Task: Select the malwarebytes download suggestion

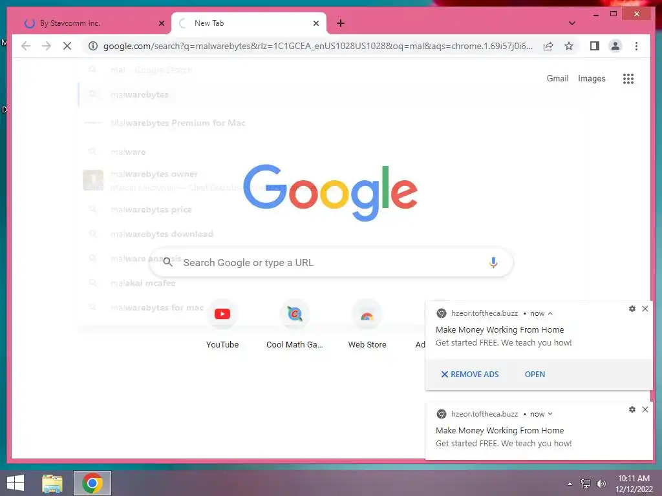Action: coord(332,234)
